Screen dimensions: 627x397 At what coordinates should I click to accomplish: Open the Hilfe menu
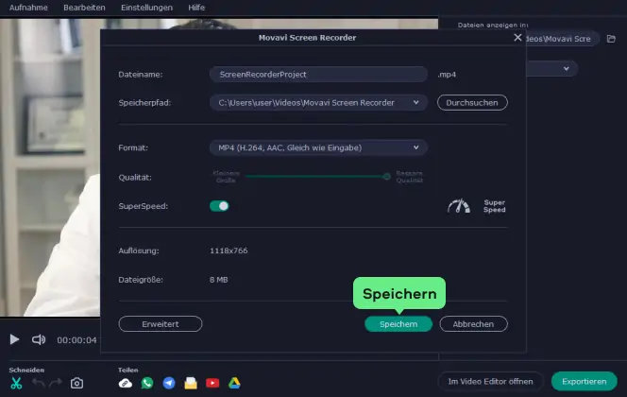point(196,8)
